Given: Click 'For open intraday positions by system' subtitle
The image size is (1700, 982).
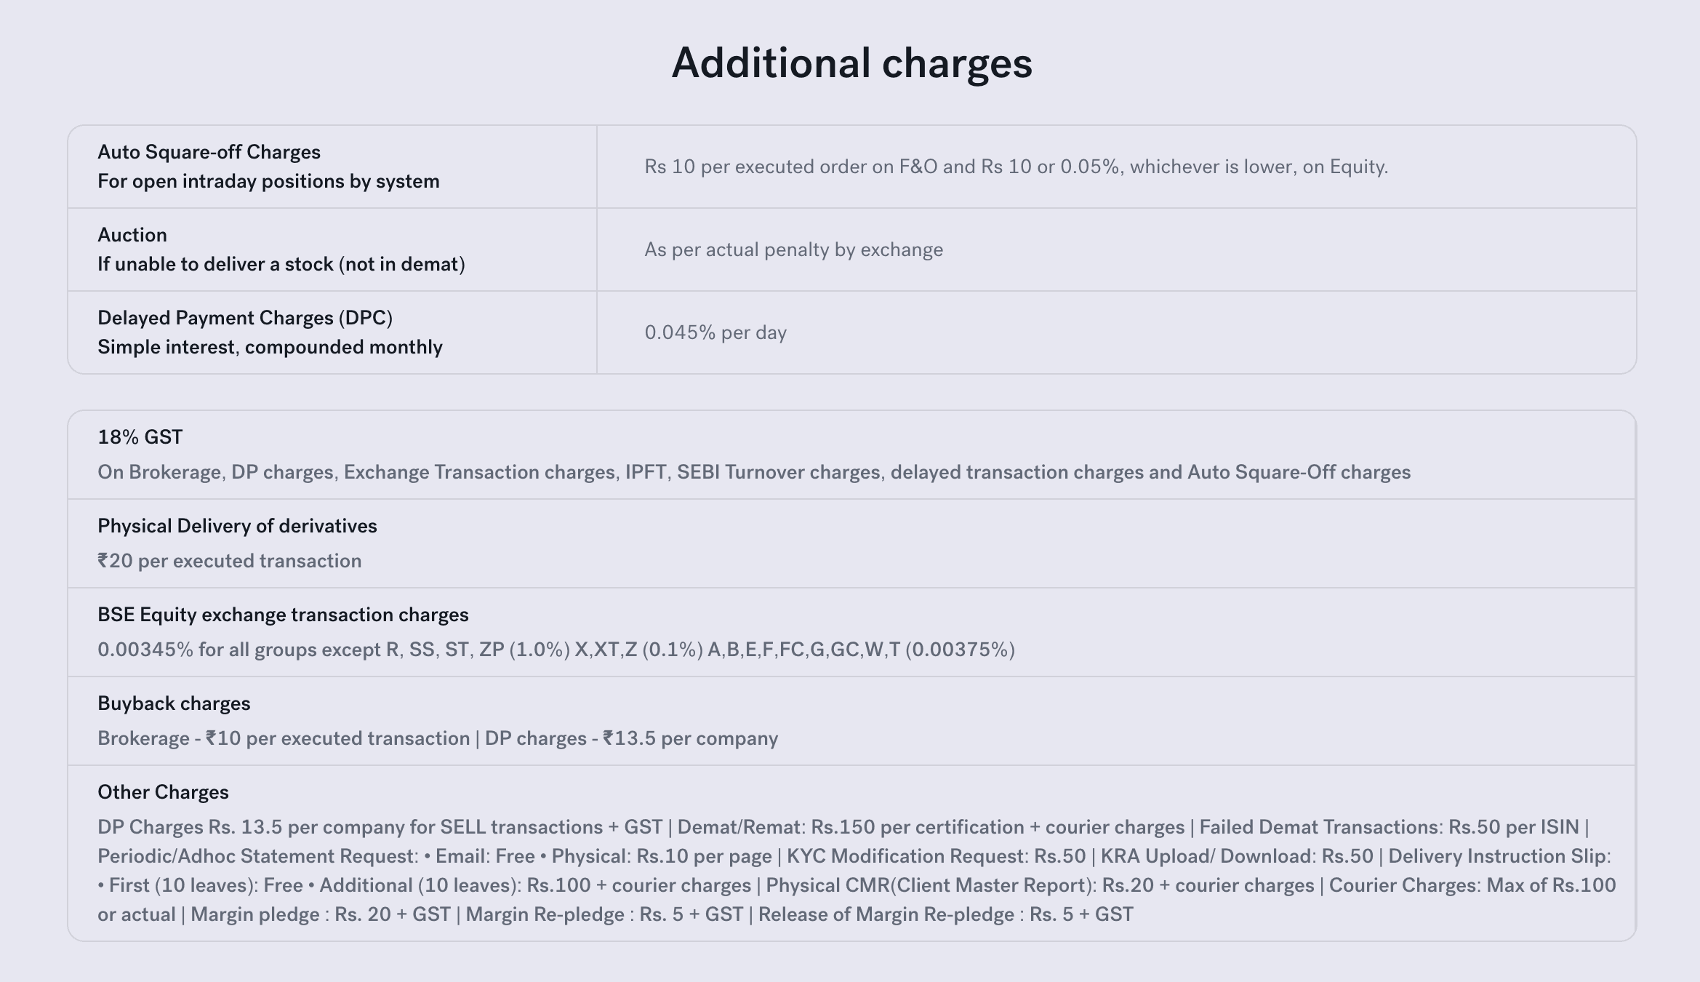Looking at the screenshot, I should [x=268, y=181].
